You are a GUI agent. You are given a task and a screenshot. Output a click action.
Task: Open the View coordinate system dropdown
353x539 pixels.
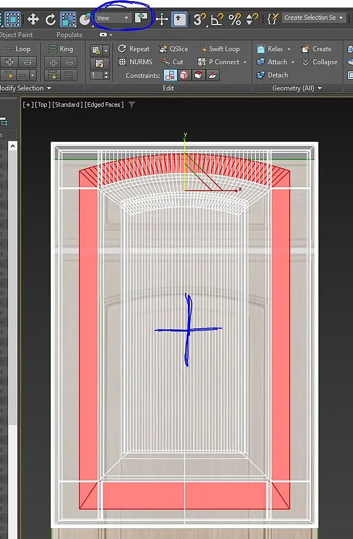(x=113, y=18)
